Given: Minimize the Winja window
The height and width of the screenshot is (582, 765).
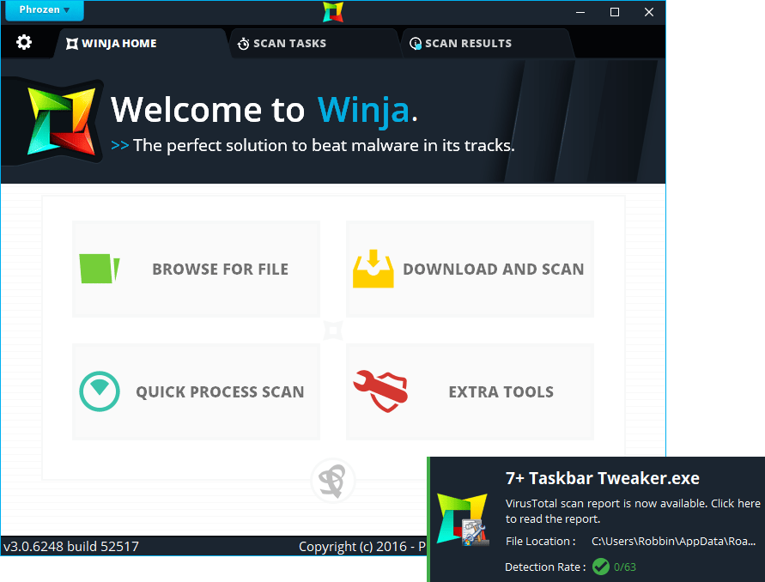Looking at the screenshot, I should pyautogui.click(x=580, y=12).
